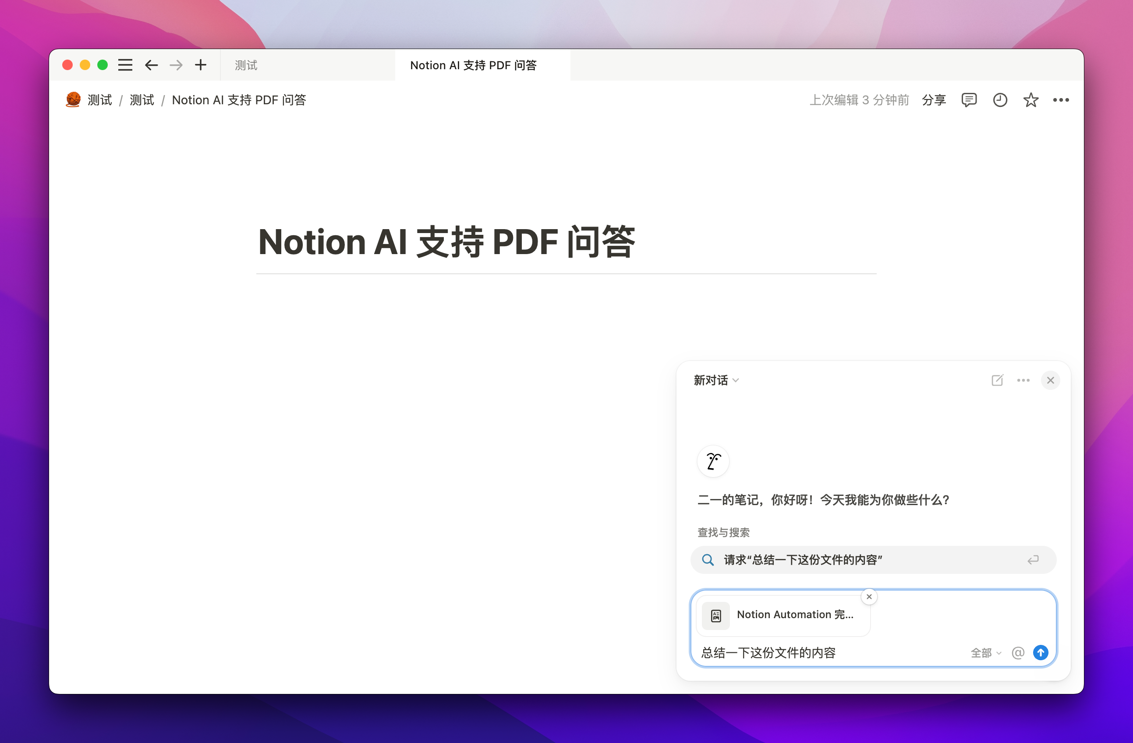Open the 全部 scope dropdown
The width and height of the screenshot is (1133, 743).
[x=985, y=653]
